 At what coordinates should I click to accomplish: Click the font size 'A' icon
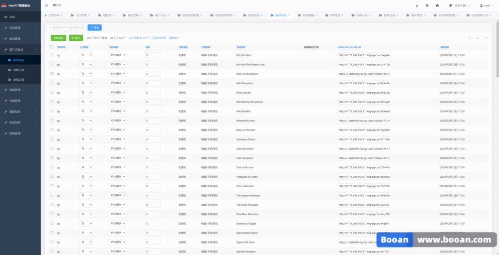417,5
